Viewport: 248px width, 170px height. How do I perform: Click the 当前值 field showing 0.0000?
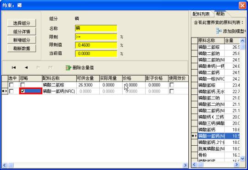point(96,54)
